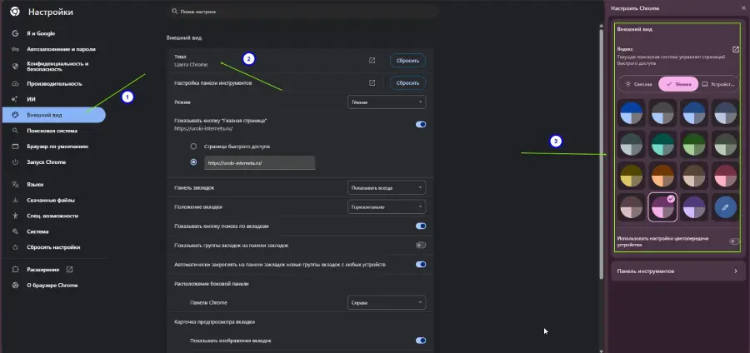750x353 pixels.
Task: Click the settings page vertical scrollbar
Action: coord(601,153)
